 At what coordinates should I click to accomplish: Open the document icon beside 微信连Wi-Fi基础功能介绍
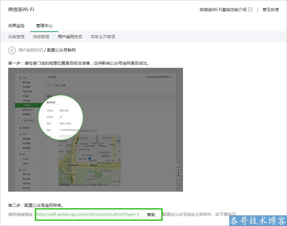pyautogui.click(x=250, y=9)
